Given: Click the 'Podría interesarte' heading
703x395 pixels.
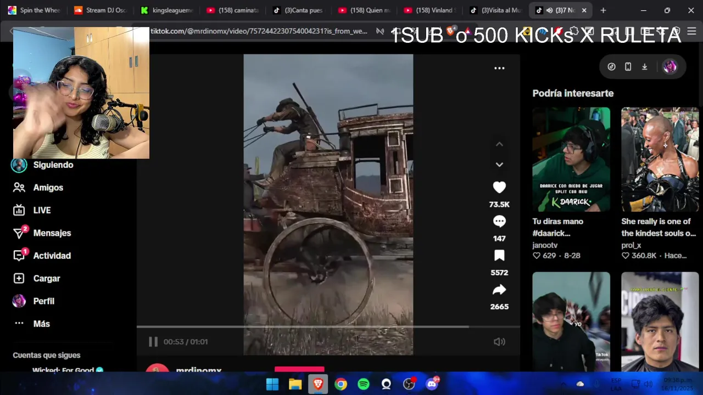Looking at the screenshot, I should (x=573, y=93).
